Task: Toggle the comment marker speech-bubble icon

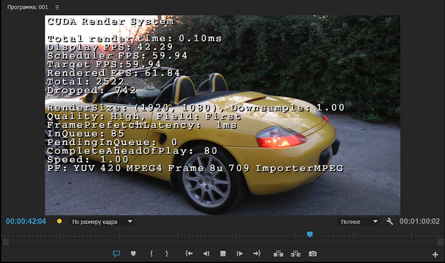Action: [x=116, y=254]
